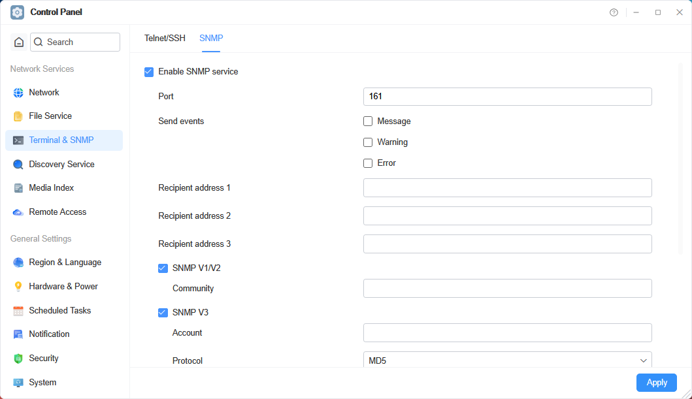The width and height of the screenshot is (692, 399).
Task: Disable the Enable SNMP service checkbox
Action: [149, 72]
